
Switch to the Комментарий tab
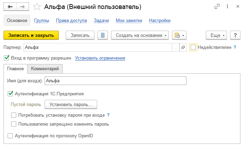[x=45, y=69]
